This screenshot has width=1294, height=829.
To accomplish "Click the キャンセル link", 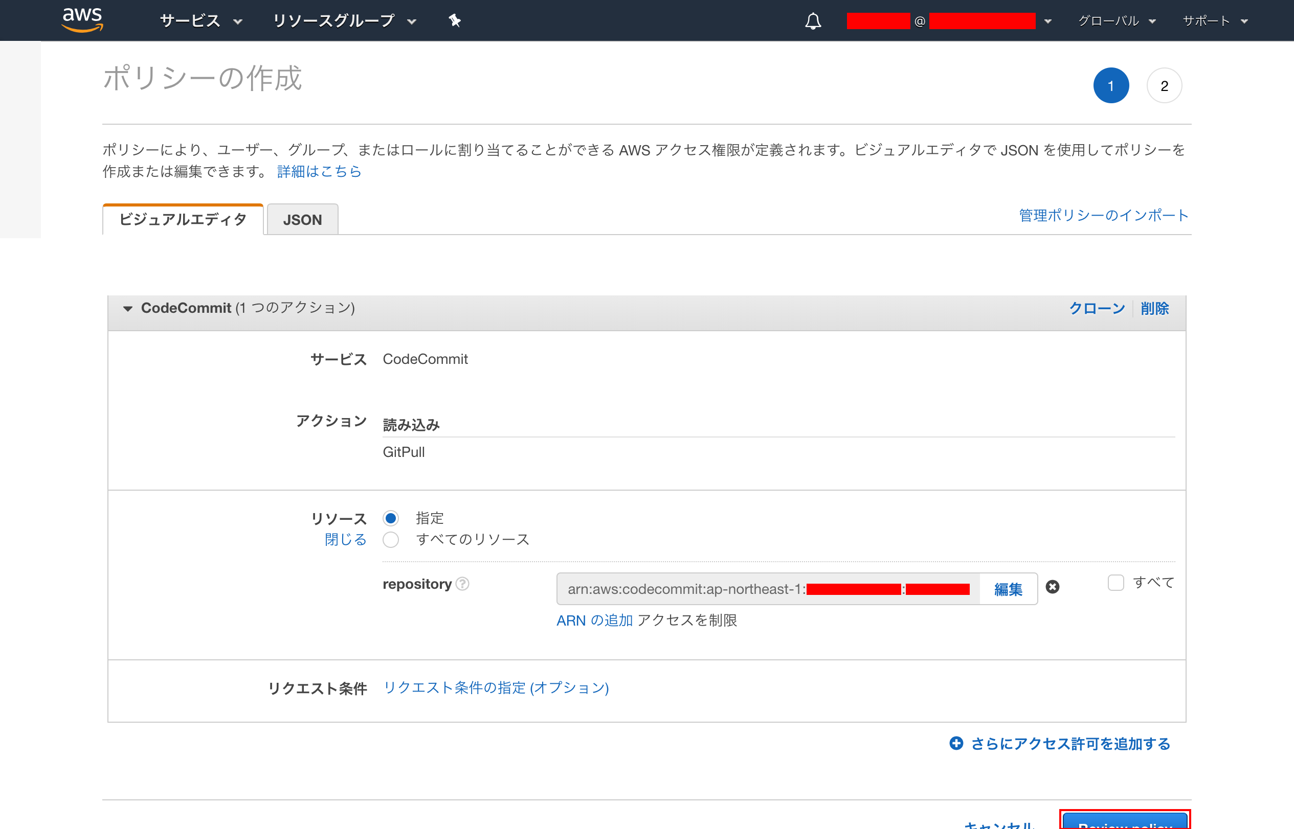I will (x=999, y=825).
